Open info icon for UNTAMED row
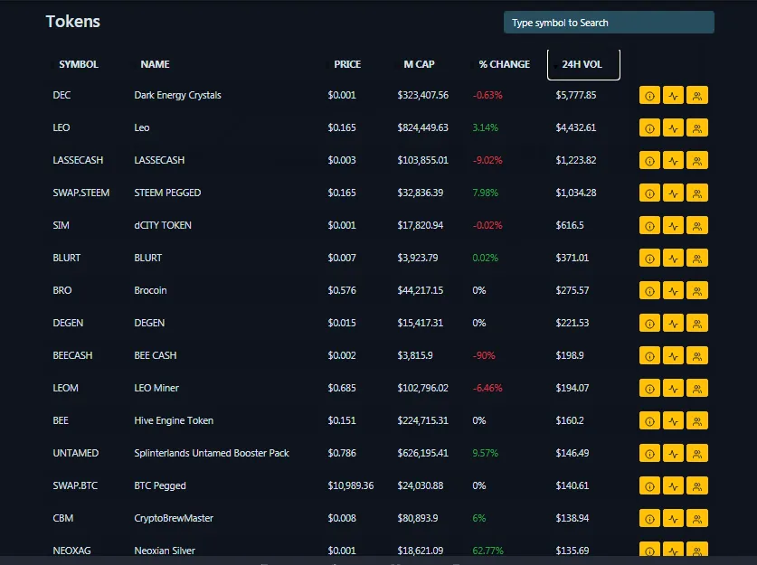Screen dimensions: 757x565 pyautogui.click(x=649, y=453)
